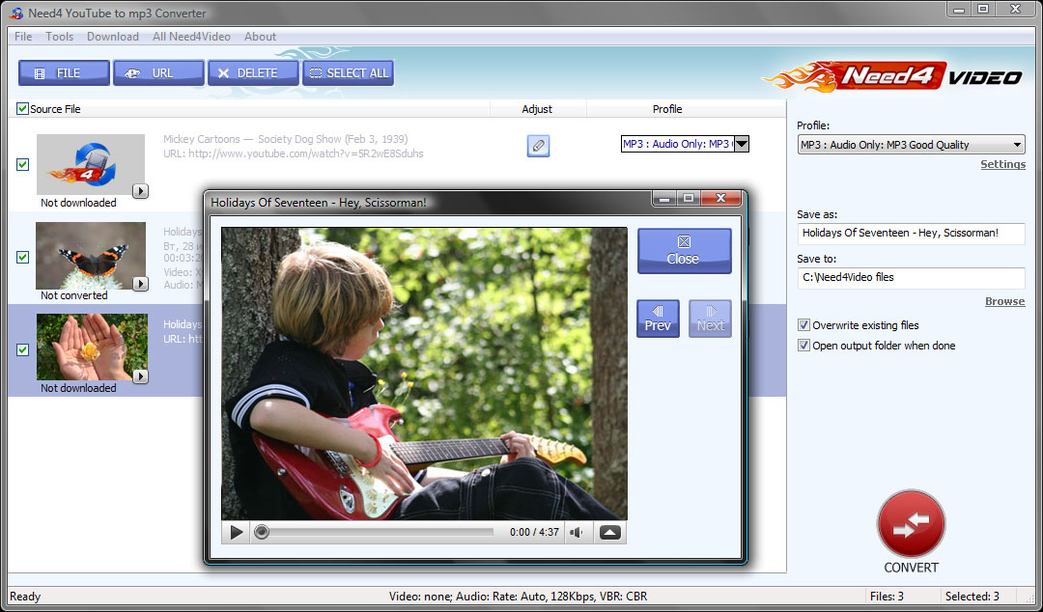
Task: Expand the Mickey Cartoons row profile dropdown
Action: tap(741, 144)
